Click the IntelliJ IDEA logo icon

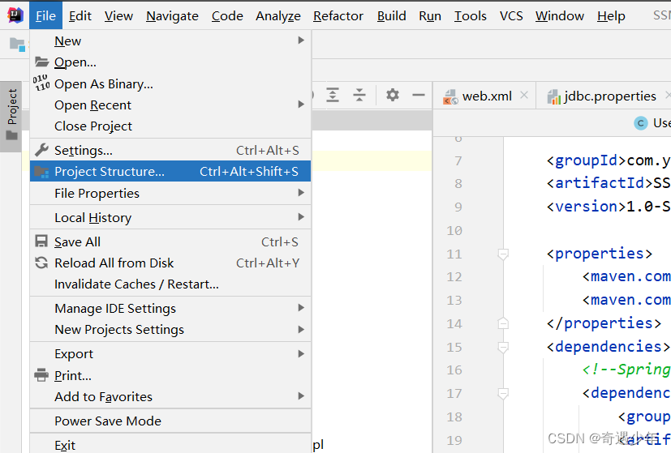pos(15,15)
